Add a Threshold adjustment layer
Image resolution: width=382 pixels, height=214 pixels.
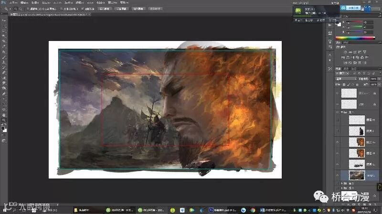click(x=355, y=63)
